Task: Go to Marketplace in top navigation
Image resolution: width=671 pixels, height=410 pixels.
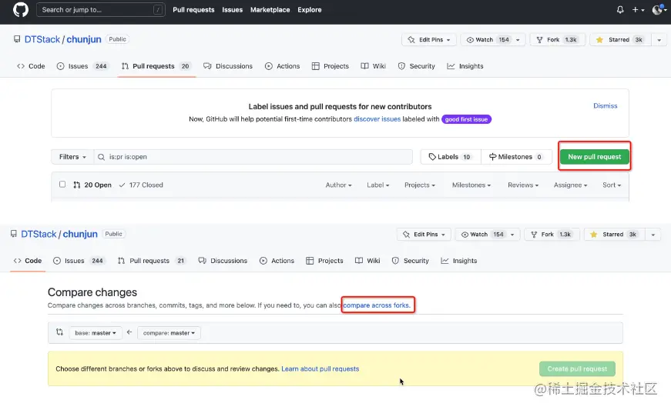Action: tap(270, 9)
